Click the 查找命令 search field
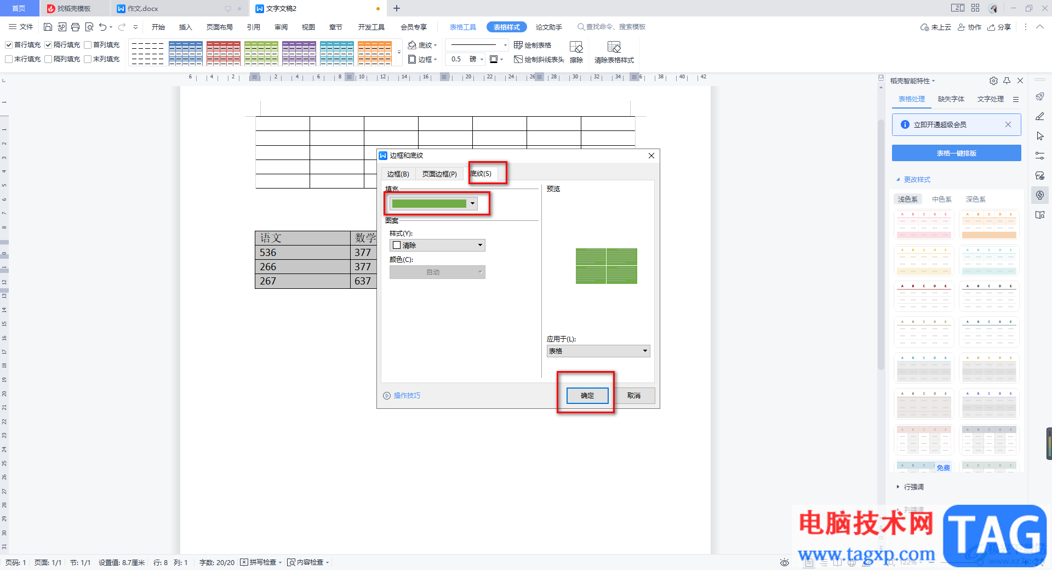 pos(611,27)
